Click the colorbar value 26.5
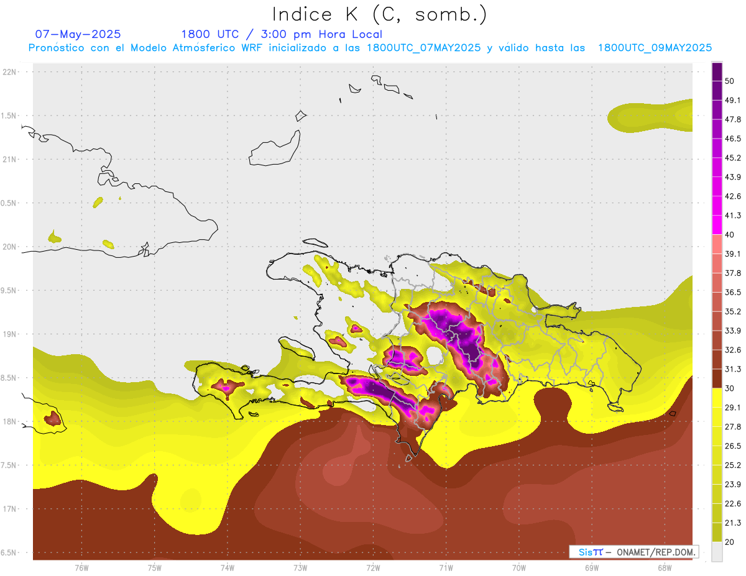Screen dimensions: 746x576 (732, 446)
